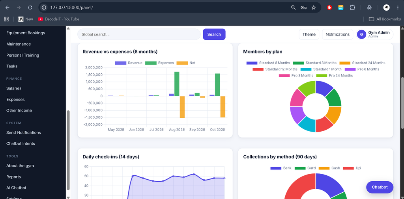The image size is (404, 199).
Task: Open the All Bookmarks folder
Action: [x=385, y=19]
